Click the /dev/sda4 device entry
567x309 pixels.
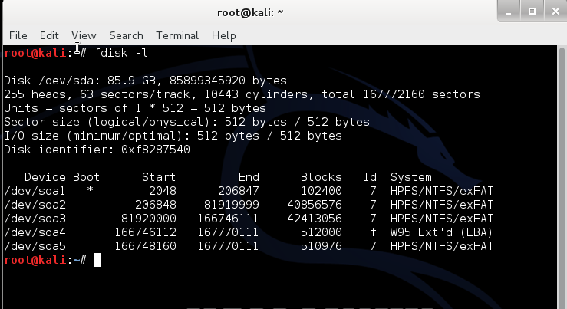[35, 232]
